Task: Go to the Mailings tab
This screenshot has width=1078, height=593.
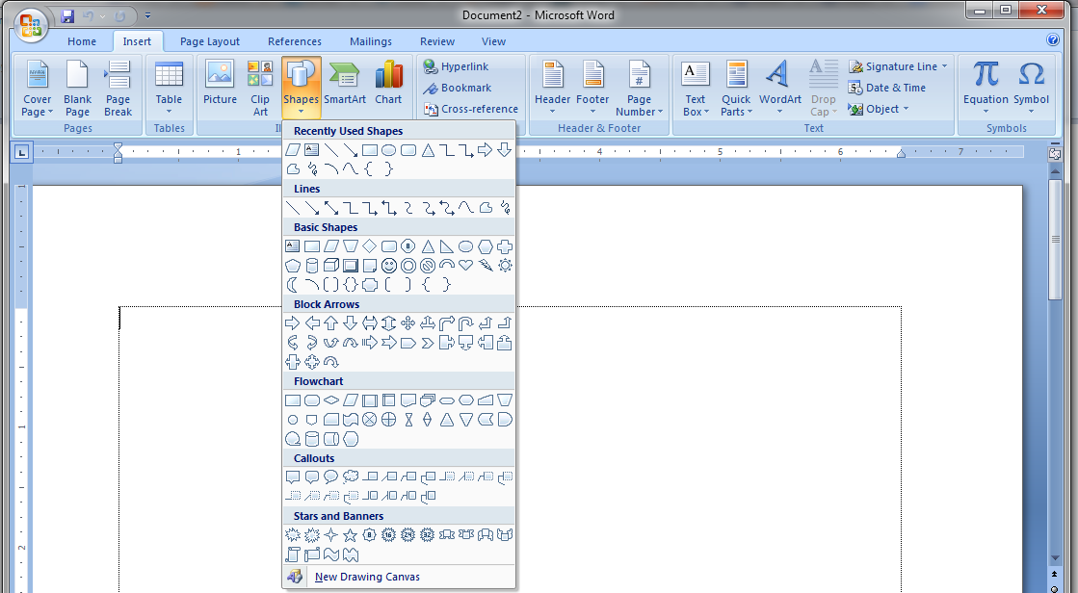Action: (x=371, y=41)
